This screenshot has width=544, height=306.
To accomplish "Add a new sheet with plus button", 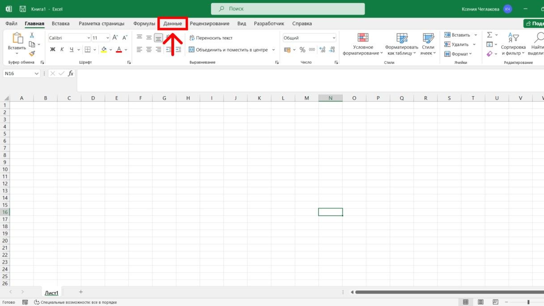I will point(81,292).
